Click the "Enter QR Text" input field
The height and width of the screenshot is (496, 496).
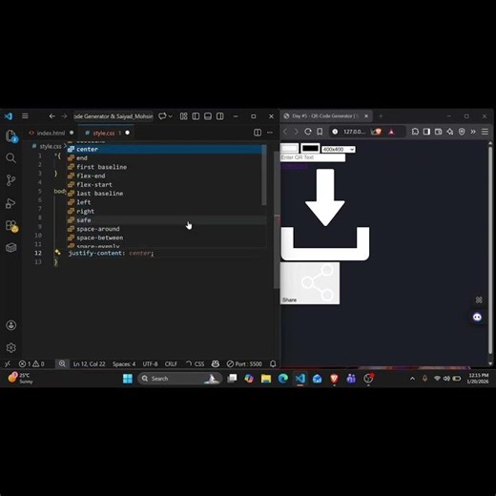313,157
